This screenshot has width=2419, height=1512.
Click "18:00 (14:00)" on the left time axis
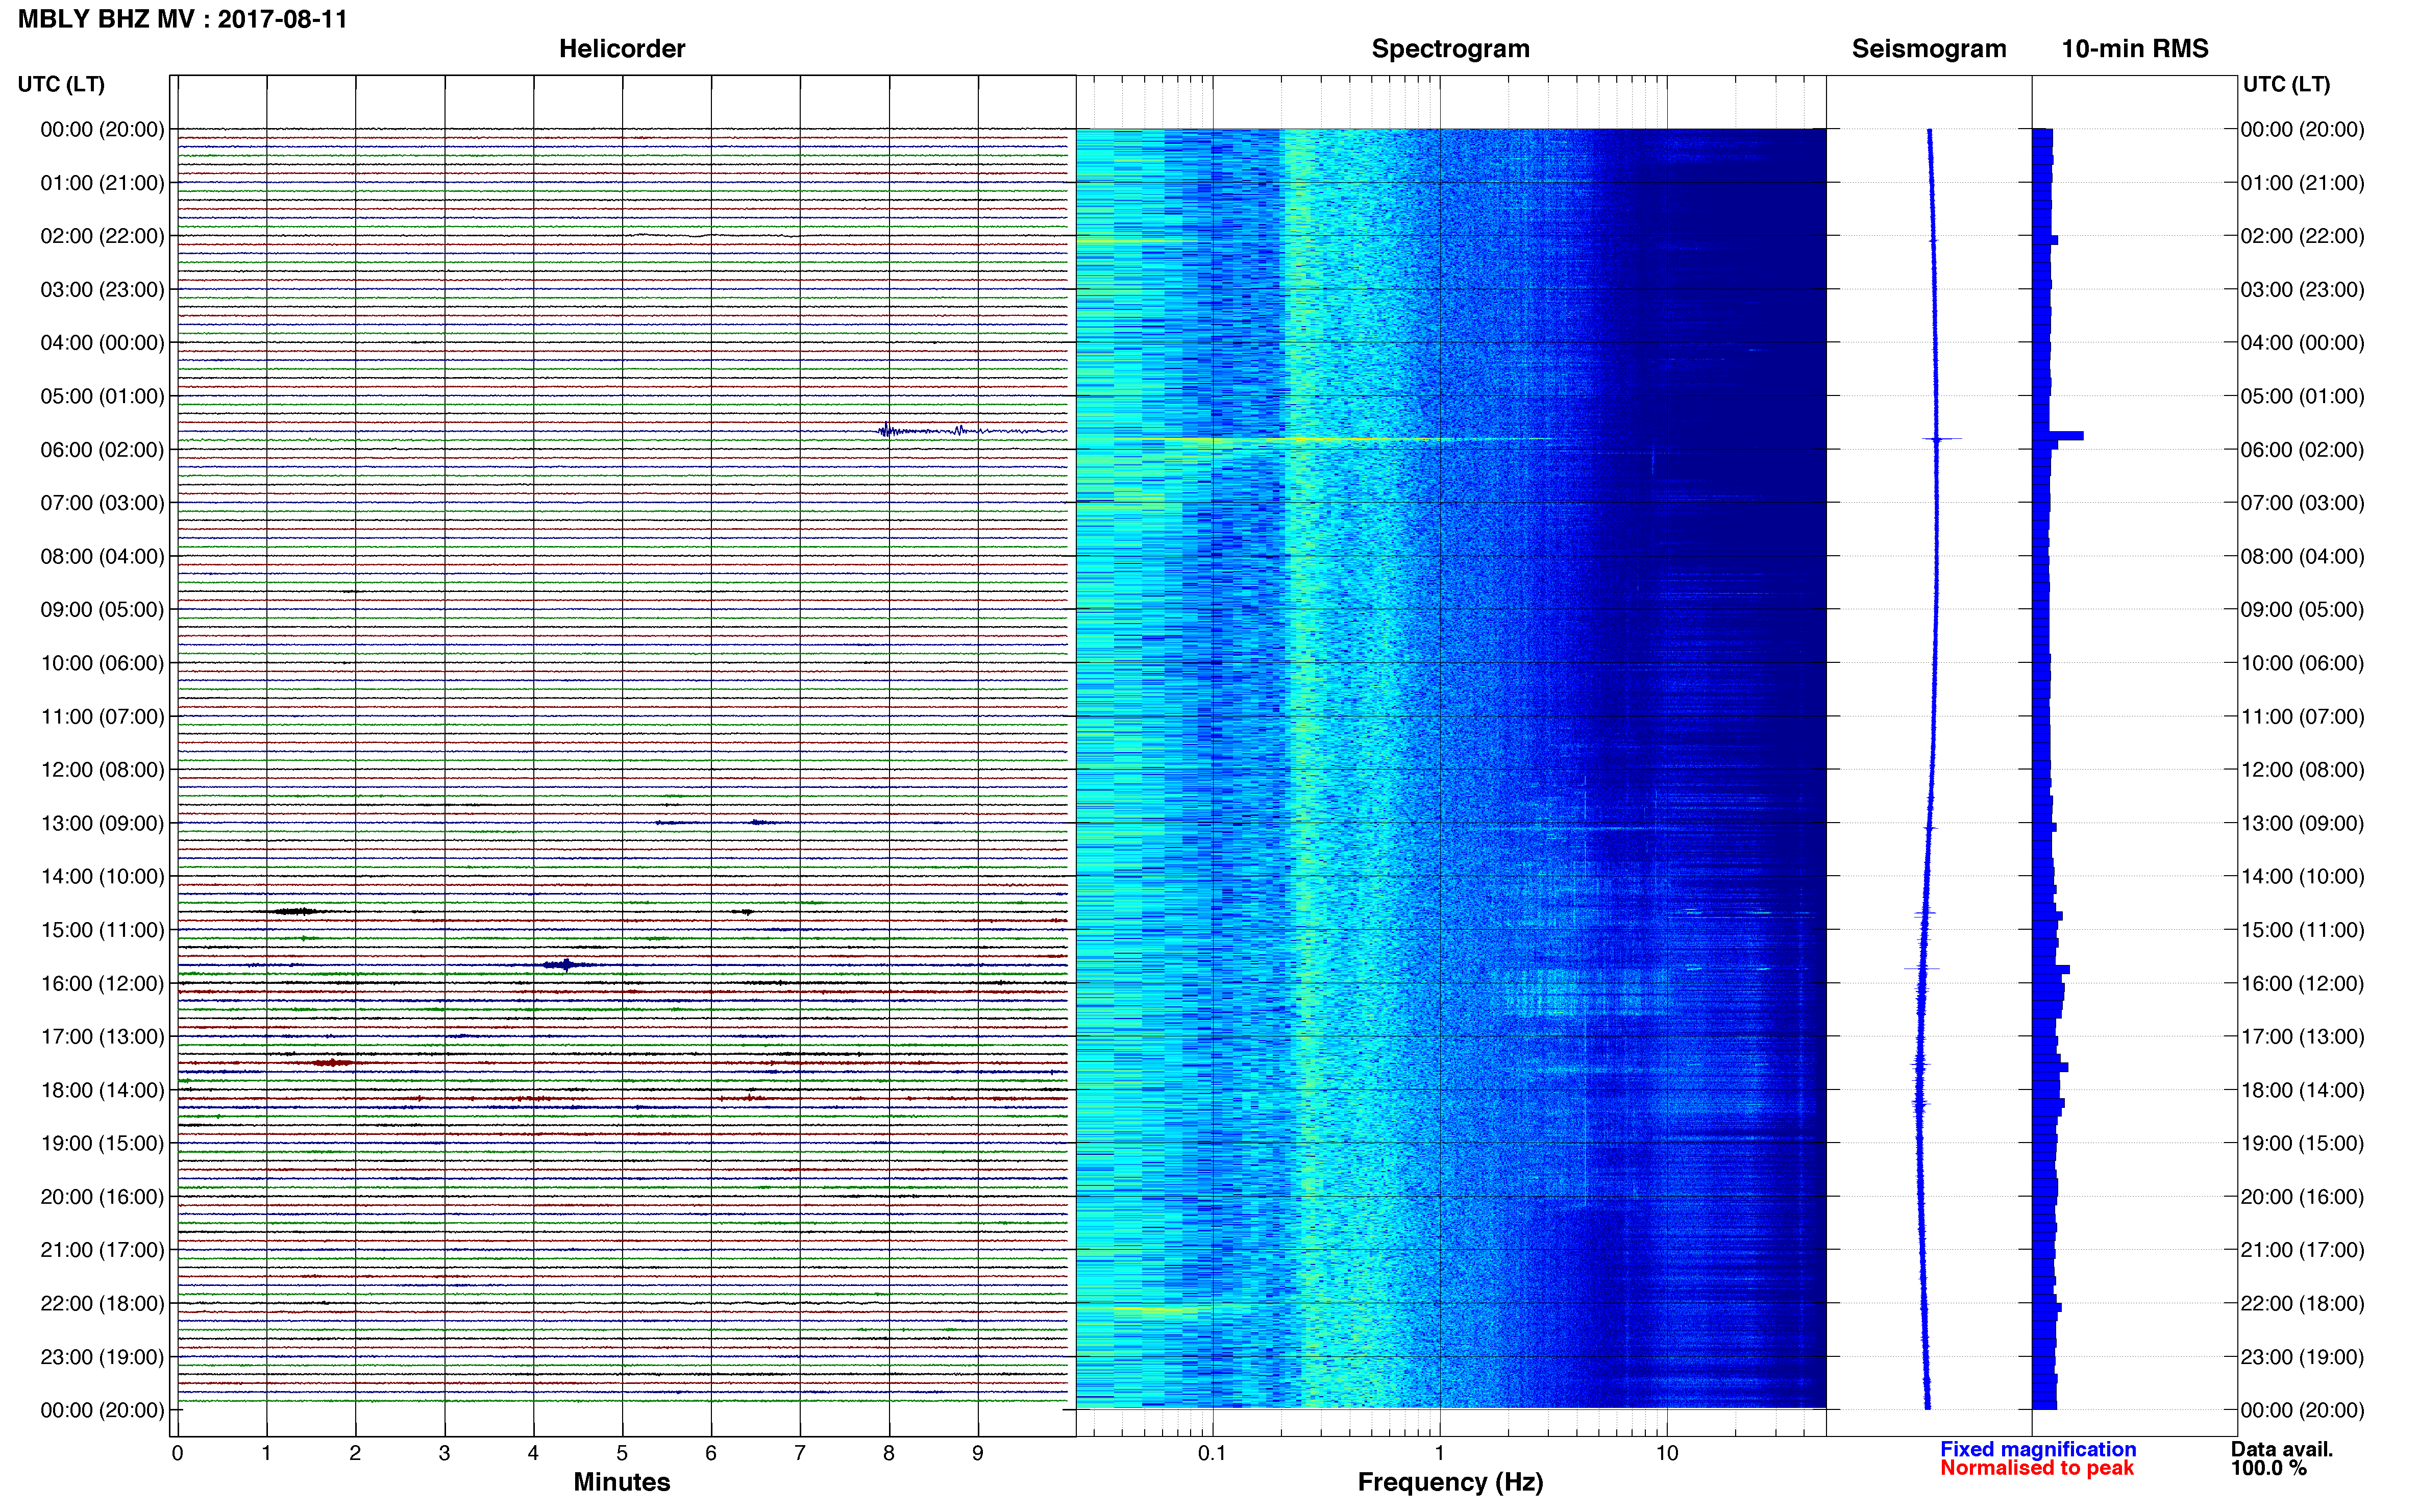point(102,1090)
